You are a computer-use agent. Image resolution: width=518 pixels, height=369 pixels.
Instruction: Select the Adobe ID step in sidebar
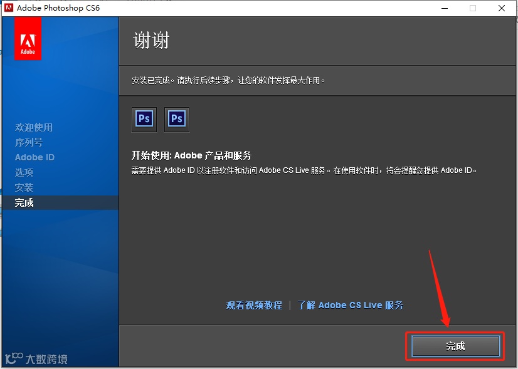[34, 157]
